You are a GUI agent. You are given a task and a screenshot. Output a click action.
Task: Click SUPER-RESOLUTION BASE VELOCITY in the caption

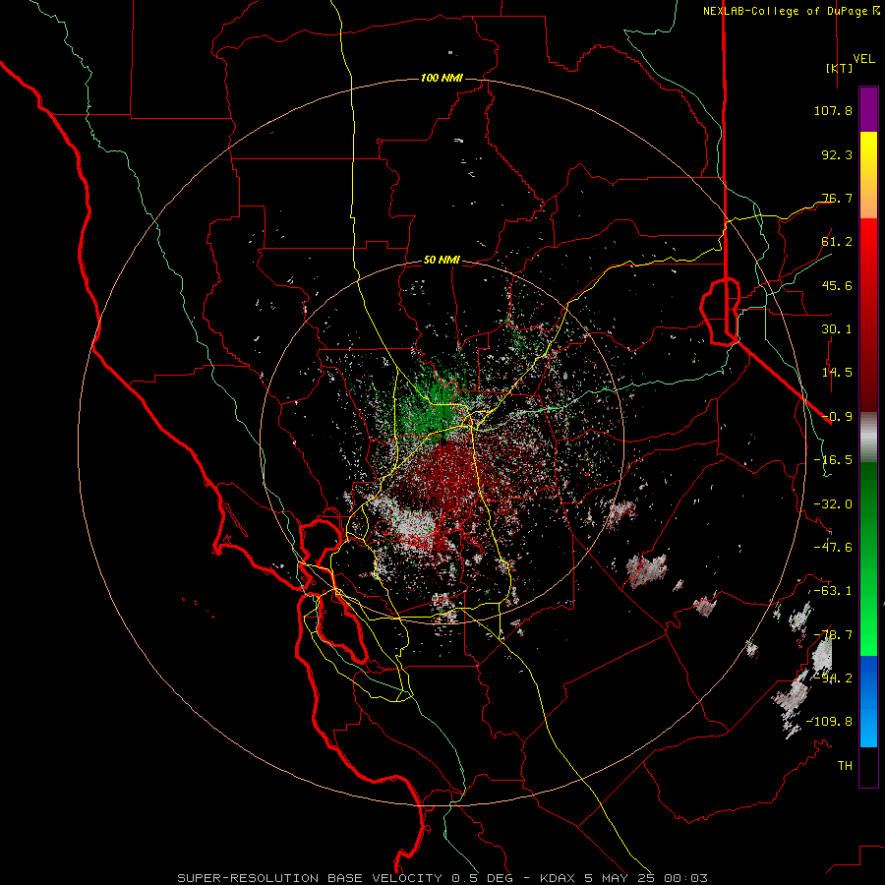310,878
